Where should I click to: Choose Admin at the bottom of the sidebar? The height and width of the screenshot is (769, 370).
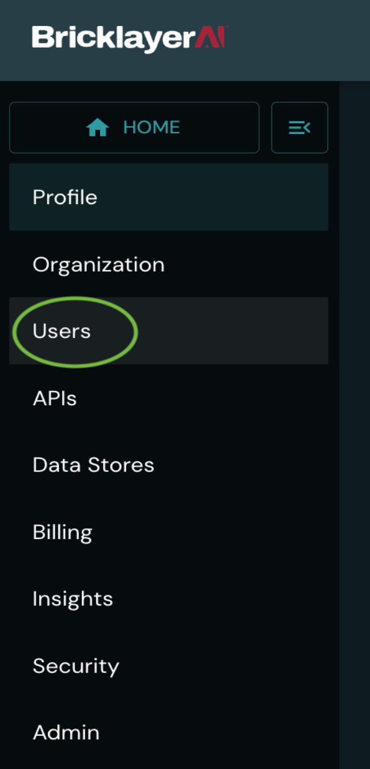(x=66, y=732)
